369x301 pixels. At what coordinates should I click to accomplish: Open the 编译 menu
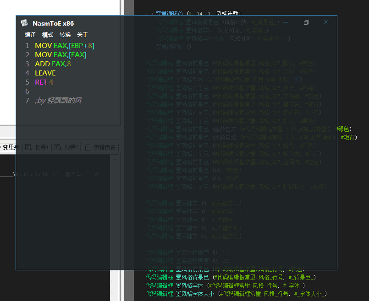coord(30,35)
